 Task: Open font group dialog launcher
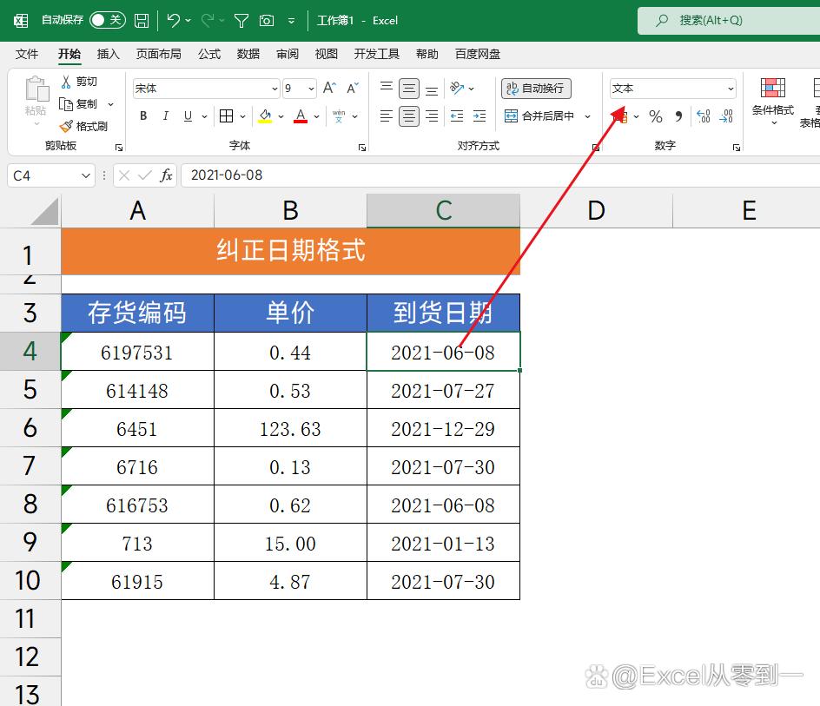(x=362, y=148)
